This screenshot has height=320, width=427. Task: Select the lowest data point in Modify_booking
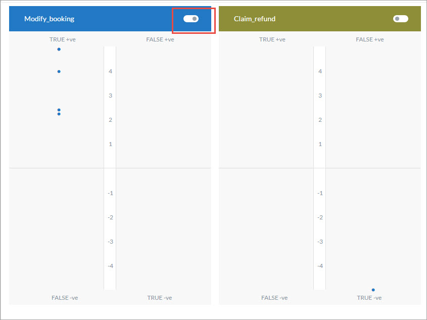(59, 114)
